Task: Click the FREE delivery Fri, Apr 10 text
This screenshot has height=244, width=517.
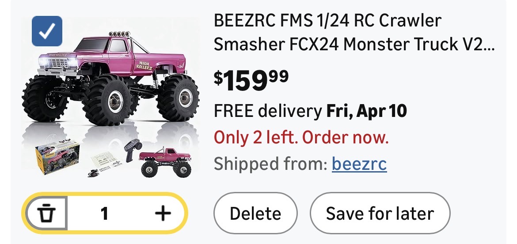Action: click(x=310, y=111)
